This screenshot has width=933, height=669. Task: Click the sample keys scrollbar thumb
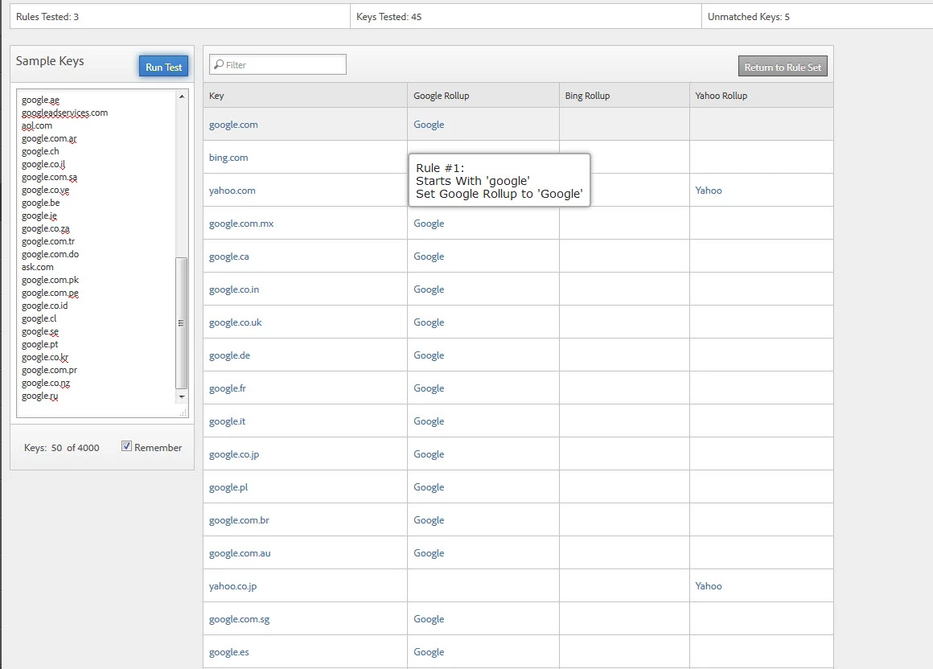[182, 323]
